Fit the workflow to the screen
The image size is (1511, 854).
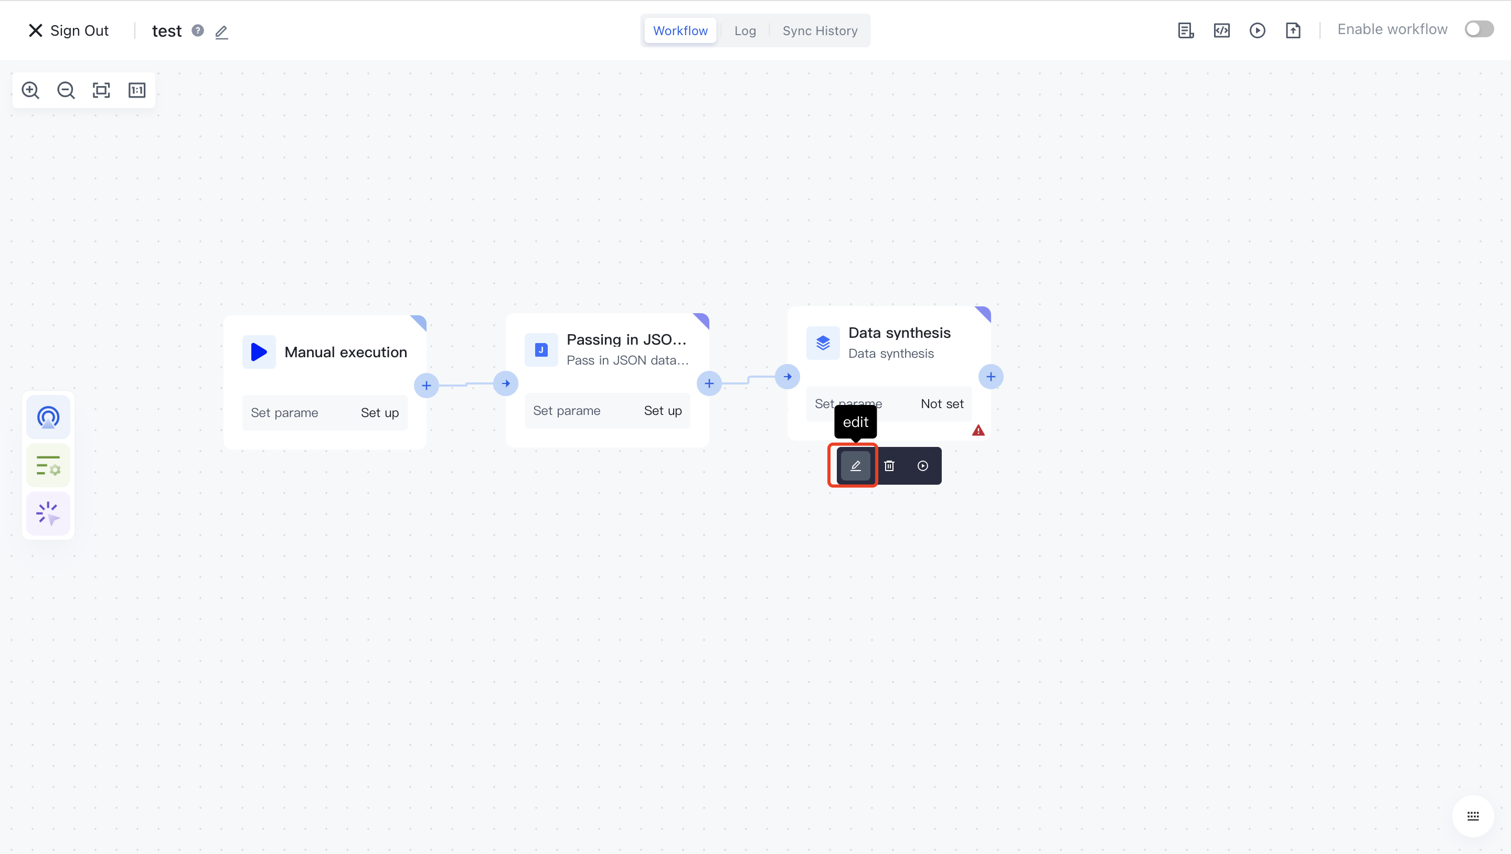[101, 90]
